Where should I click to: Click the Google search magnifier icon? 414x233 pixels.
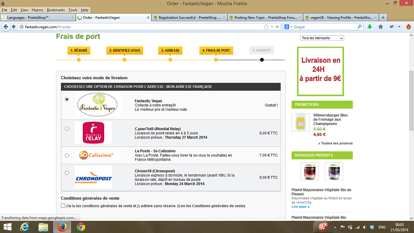(x=359, y=27)
